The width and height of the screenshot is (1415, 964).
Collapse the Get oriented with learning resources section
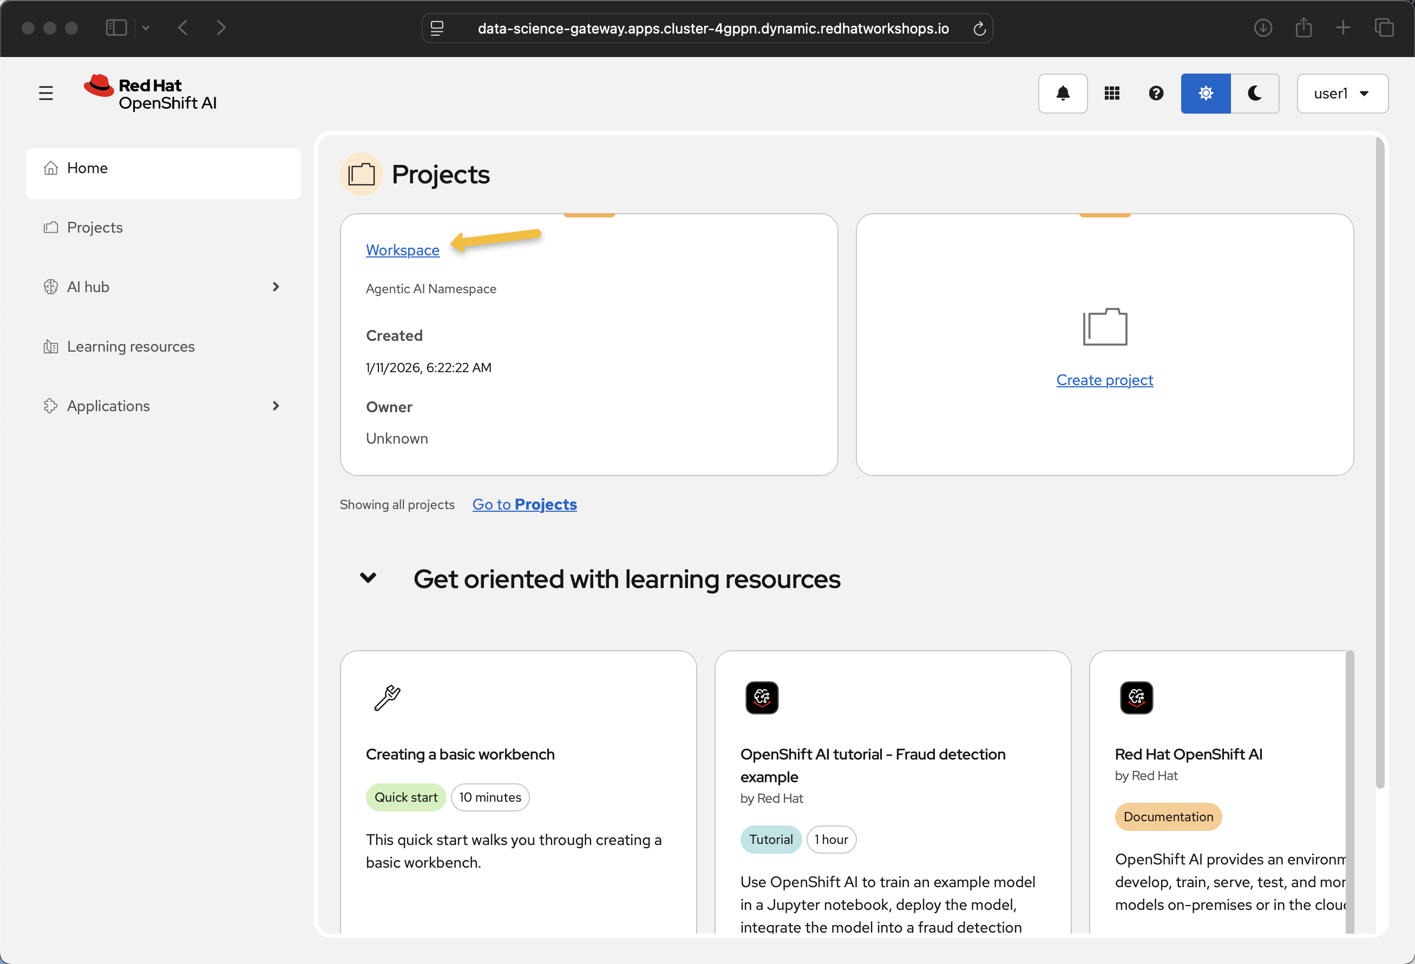[x=368, y=579]
